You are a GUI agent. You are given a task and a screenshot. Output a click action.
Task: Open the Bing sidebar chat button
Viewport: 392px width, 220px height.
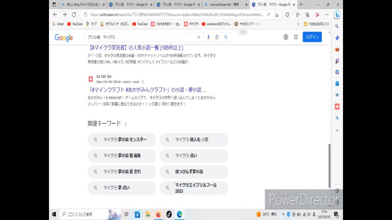click(337, 15)
